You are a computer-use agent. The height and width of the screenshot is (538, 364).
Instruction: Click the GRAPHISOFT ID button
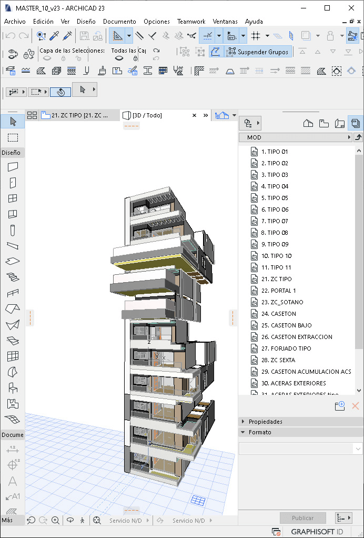click(x=317, y=532)
